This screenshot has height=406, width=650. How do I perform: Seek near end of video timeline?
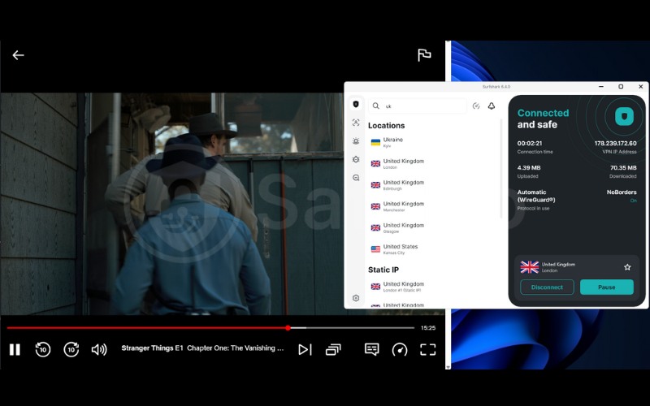point(409,328)
